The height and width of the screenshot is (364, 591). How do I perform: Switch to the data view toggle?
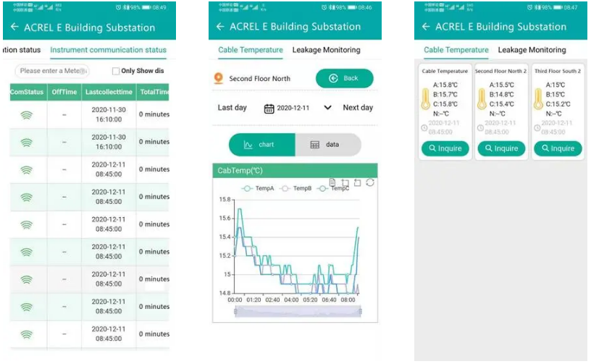coord(327,145)
